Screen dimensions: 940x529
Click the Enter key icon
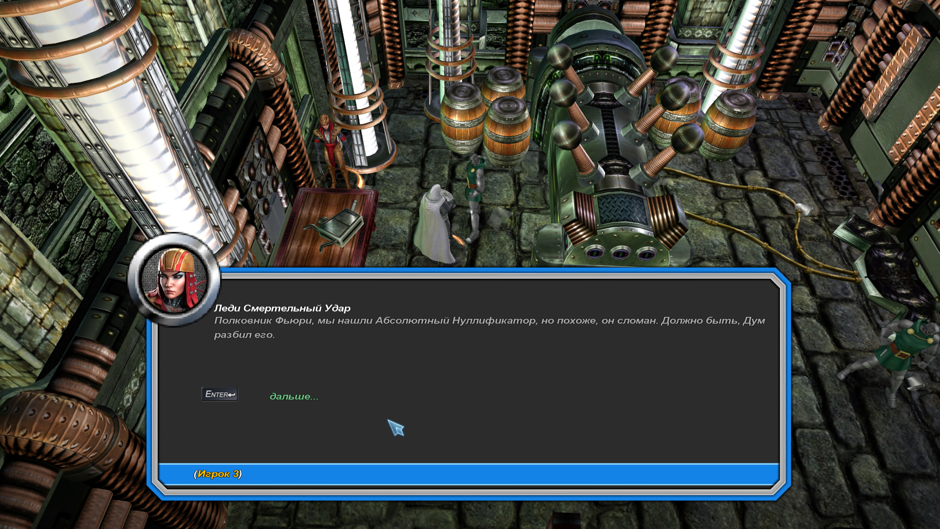coord(219,394)
